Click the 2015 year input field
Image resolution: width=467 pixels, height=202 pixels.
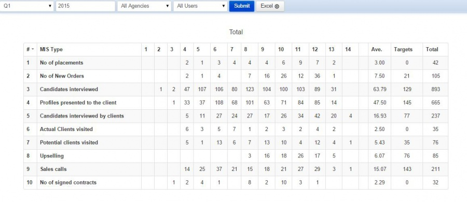86,6
